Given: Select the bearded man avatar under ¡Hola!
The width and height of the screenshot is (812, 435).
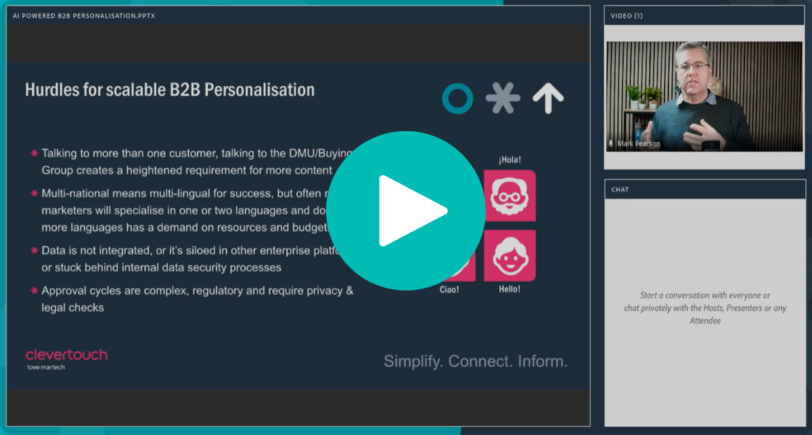Looking at the screenshot, I should click(x=510, y=195).
